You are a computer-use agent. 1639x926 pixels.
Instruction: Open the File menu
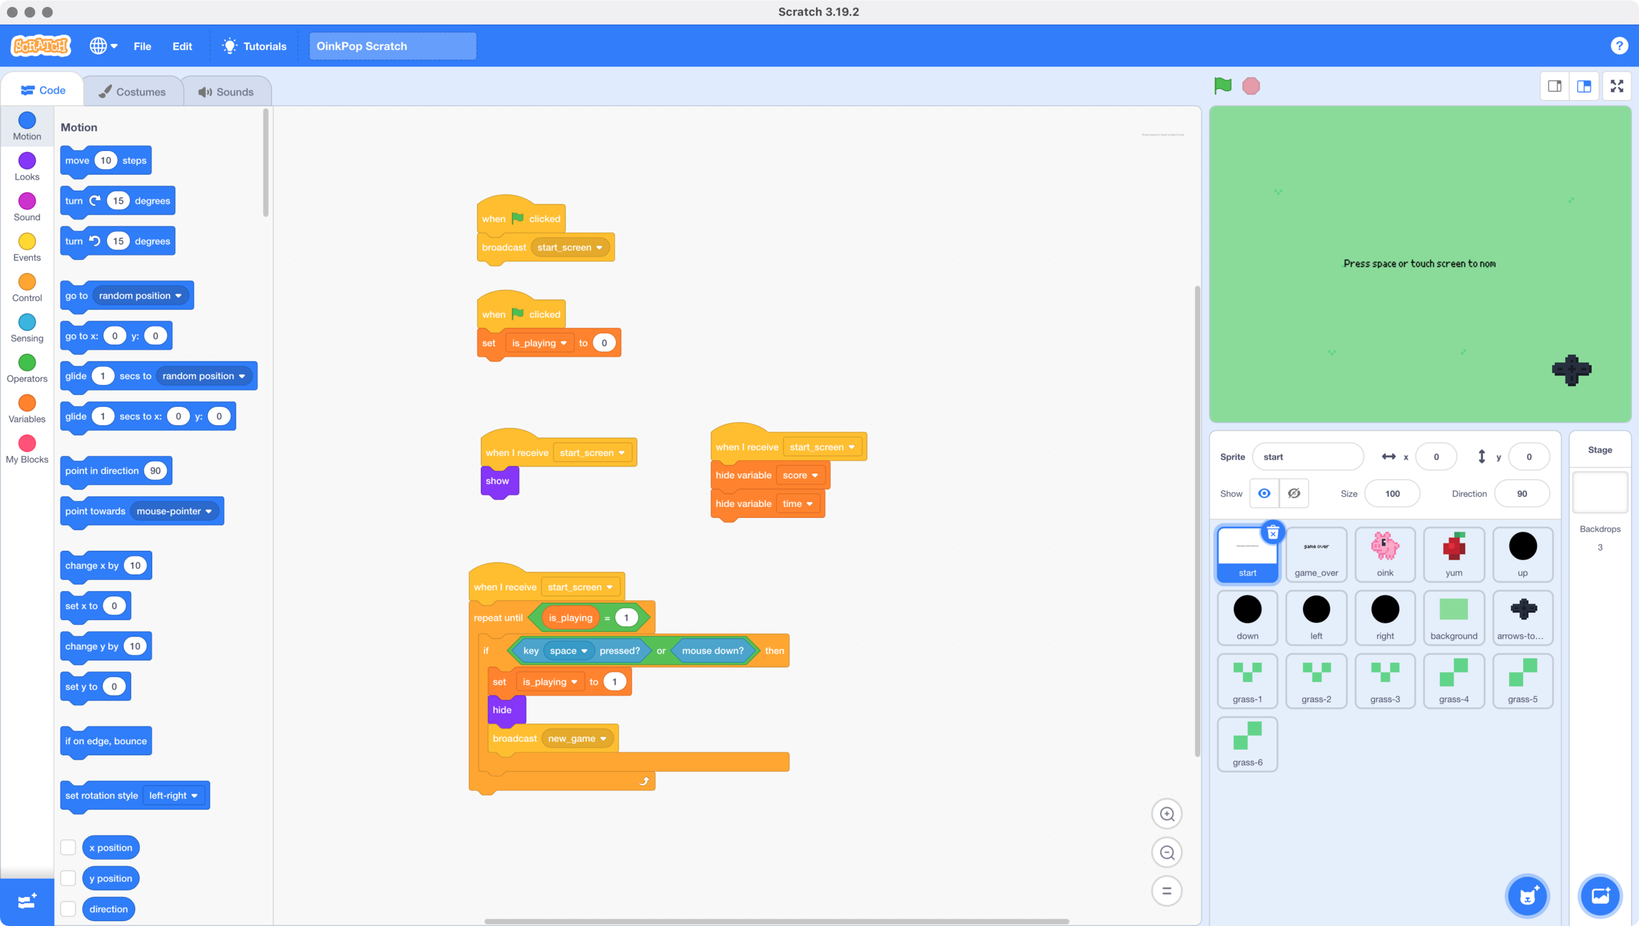(142, 46)
